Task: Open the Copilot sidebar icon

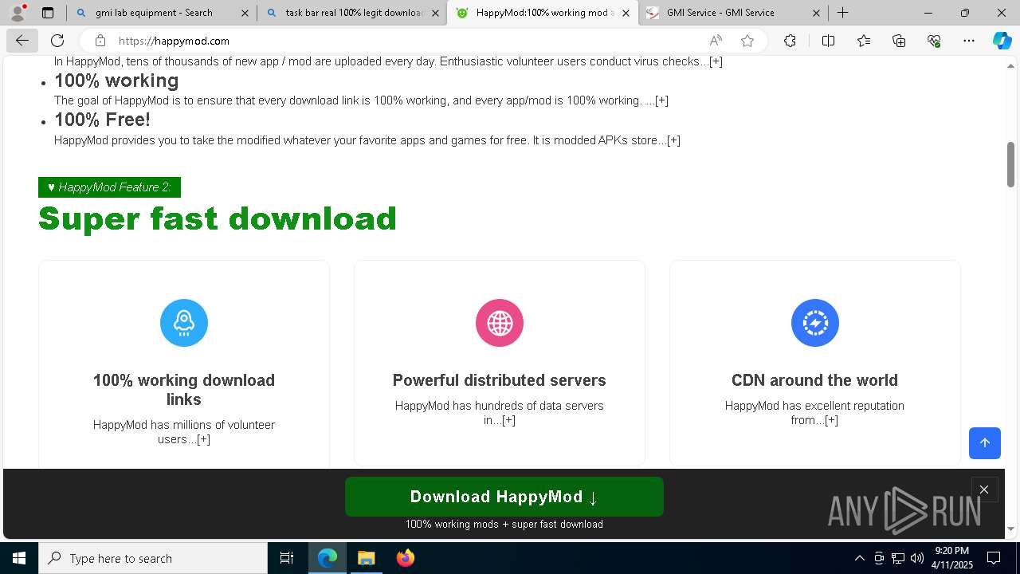Action: point(1002,41)
